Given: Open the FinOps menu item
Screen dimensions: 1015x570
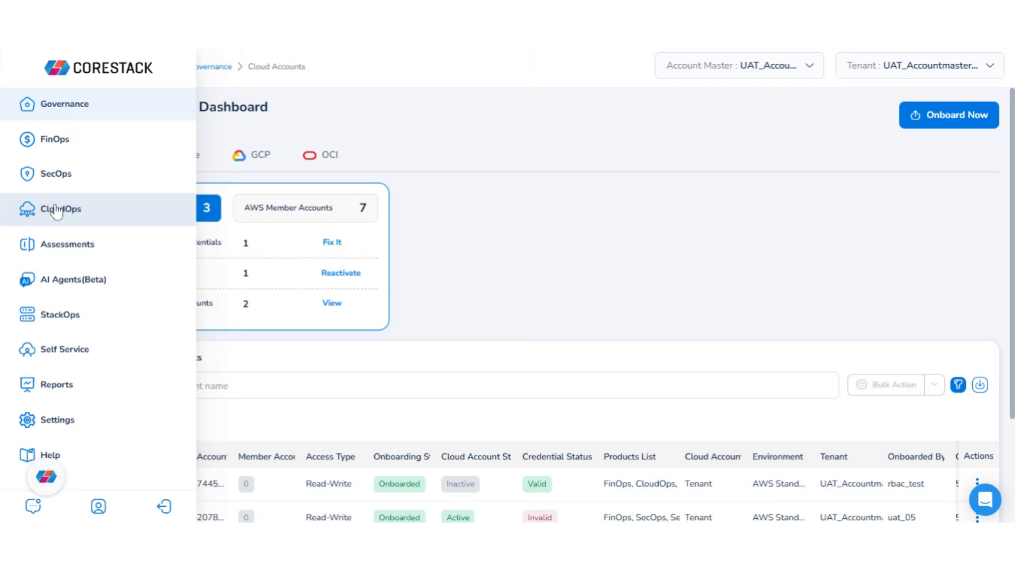Looking at the screenshot, I should pyautogui.click(x=98, y=139).
